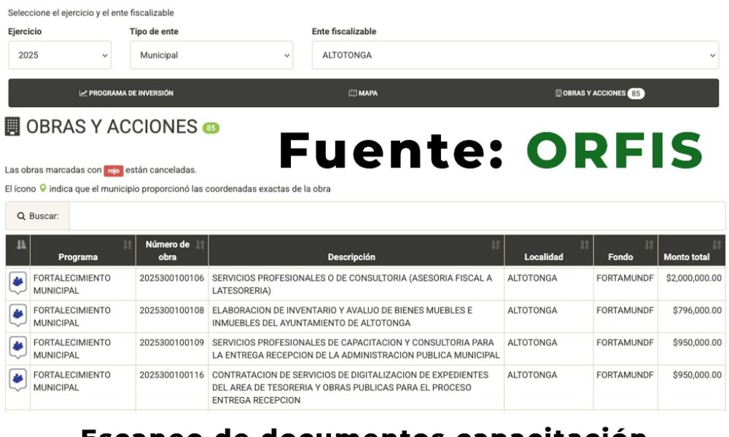The height and width of the screenshot is (437, 729).
Task: Click the green 85 badge beside heading
Action: click(x=211, y=128)
